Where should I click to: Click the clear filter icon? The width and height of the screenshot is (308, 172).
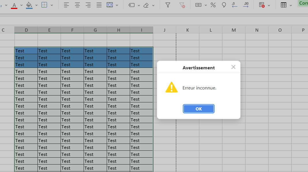coord(182,5)
